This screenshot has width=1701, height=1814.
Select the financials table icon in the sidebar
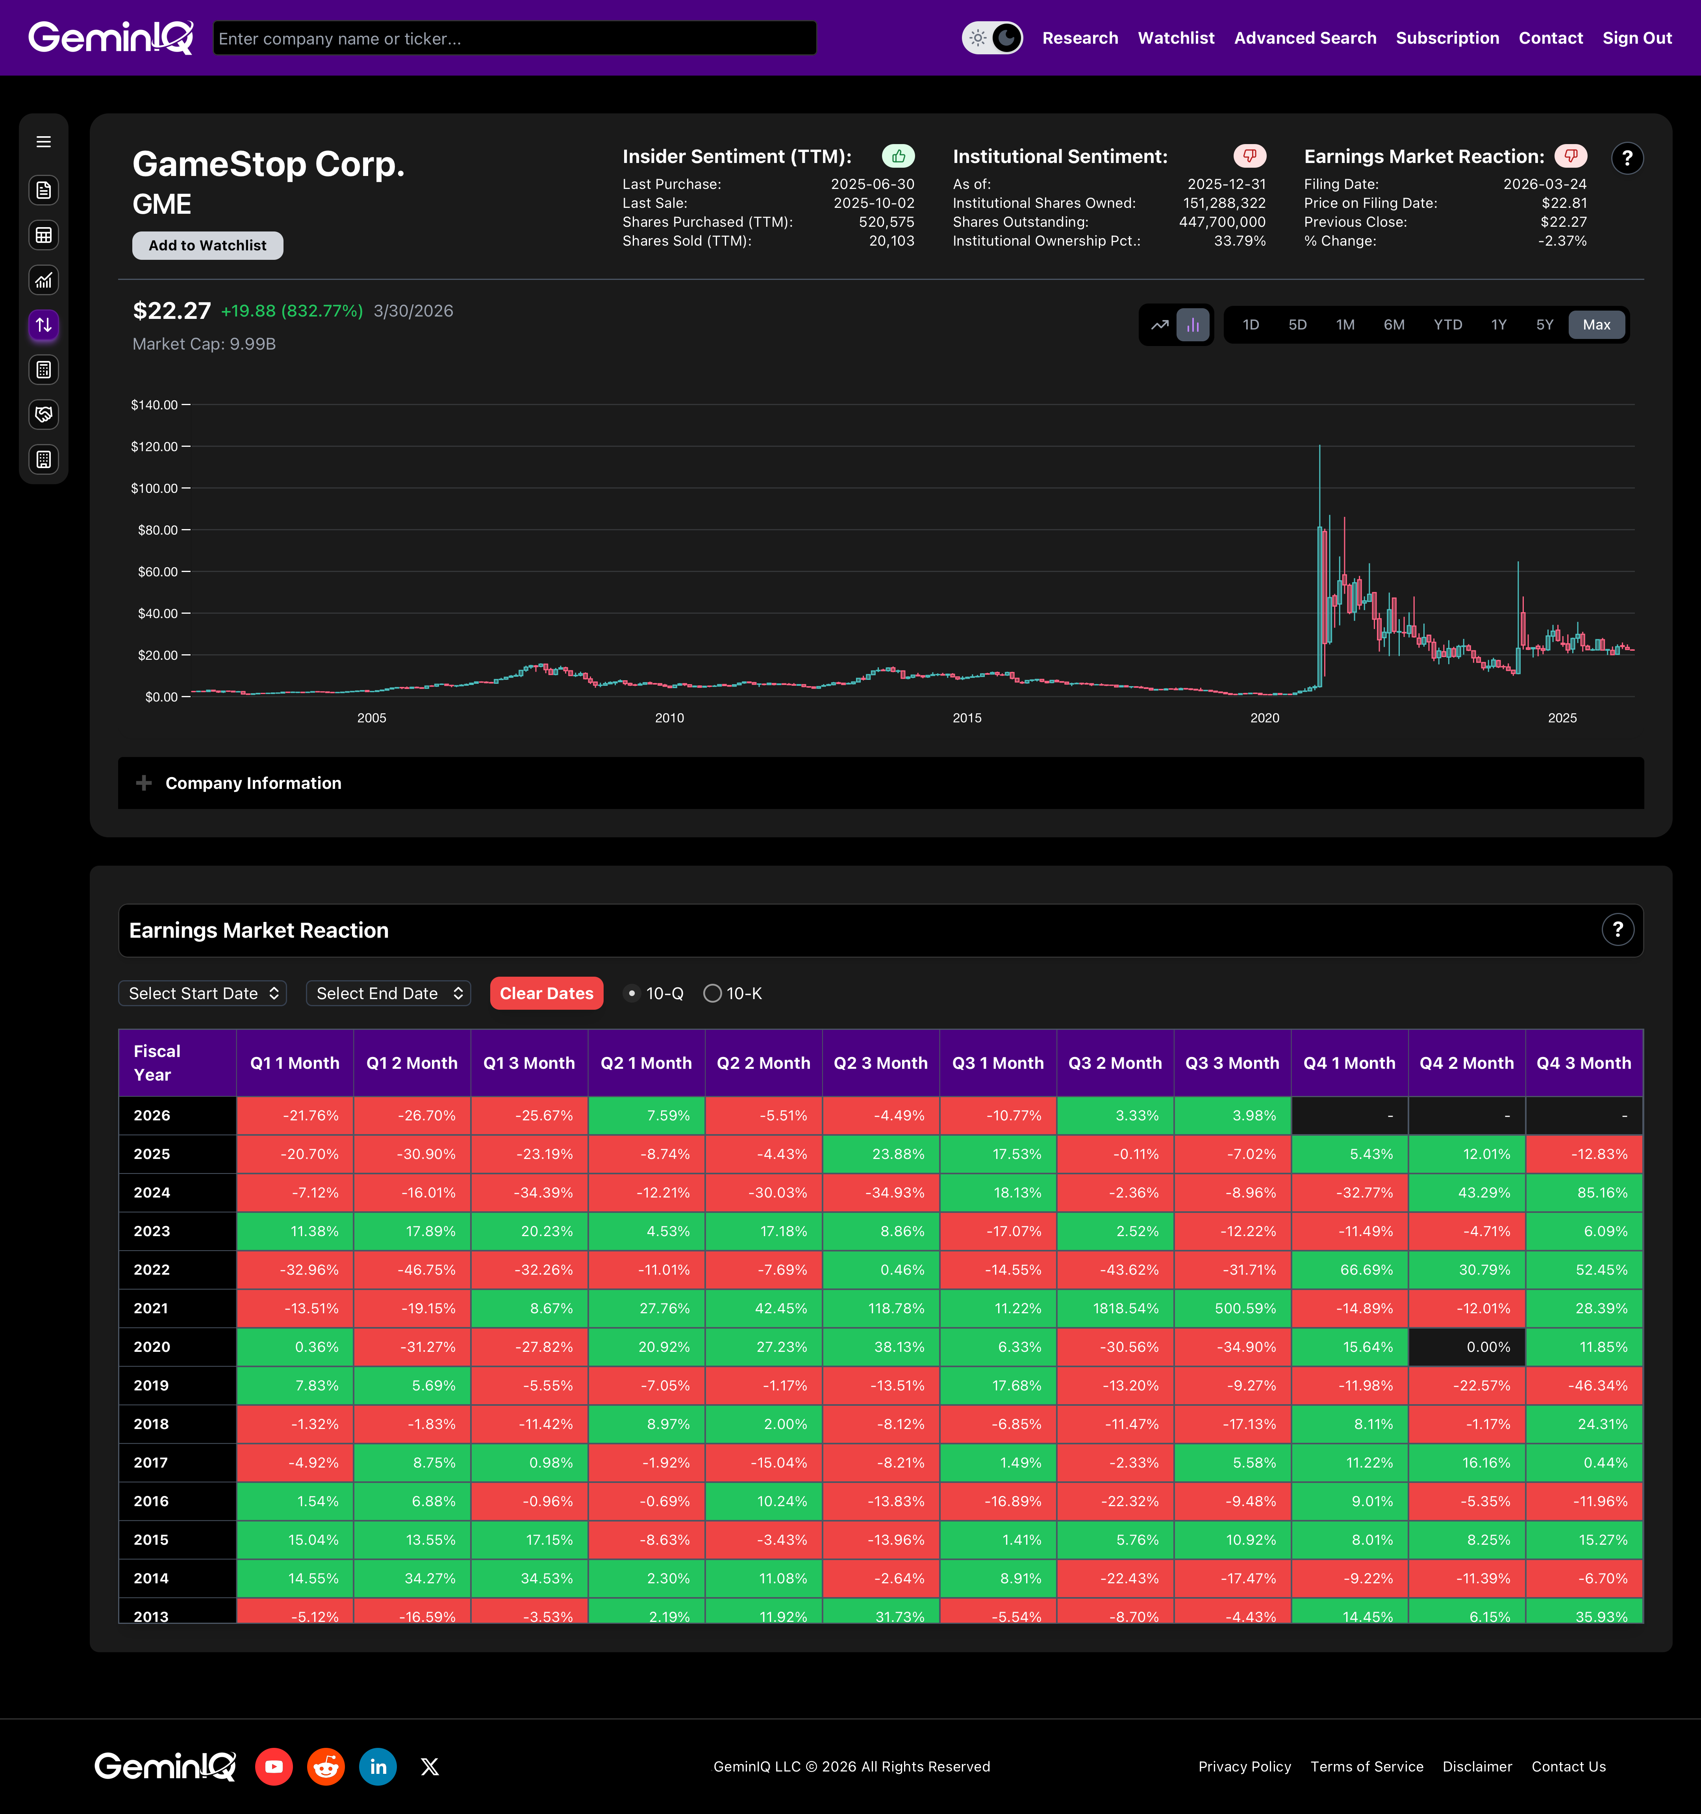pyautogui.click(x=44, y=235)
